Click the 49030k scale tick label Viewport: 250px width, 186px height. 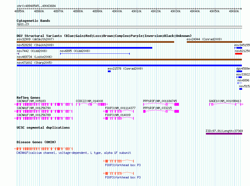[176, 11]
